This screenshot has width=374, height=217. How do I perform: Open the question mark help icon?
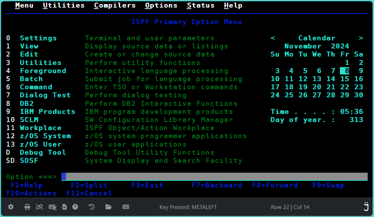pyautogui.click(x=75, y=207)
